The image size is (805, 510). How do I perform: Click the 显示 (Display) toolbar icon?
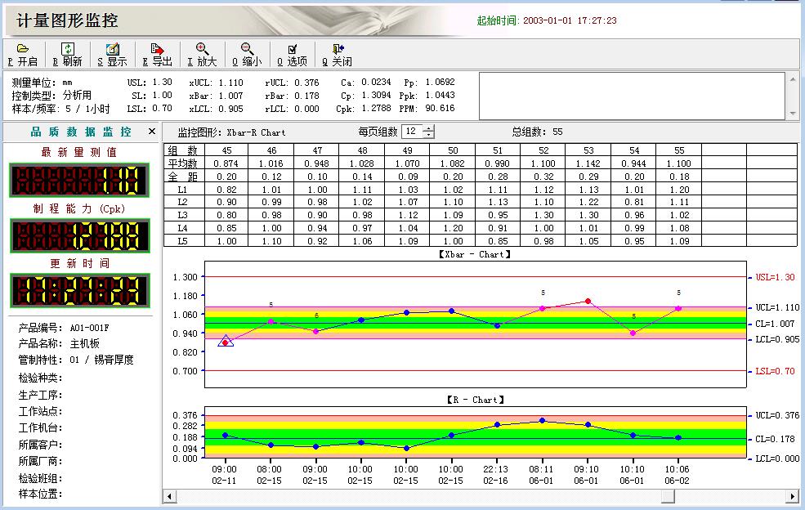pyautogui.click(x=113, y=49)
